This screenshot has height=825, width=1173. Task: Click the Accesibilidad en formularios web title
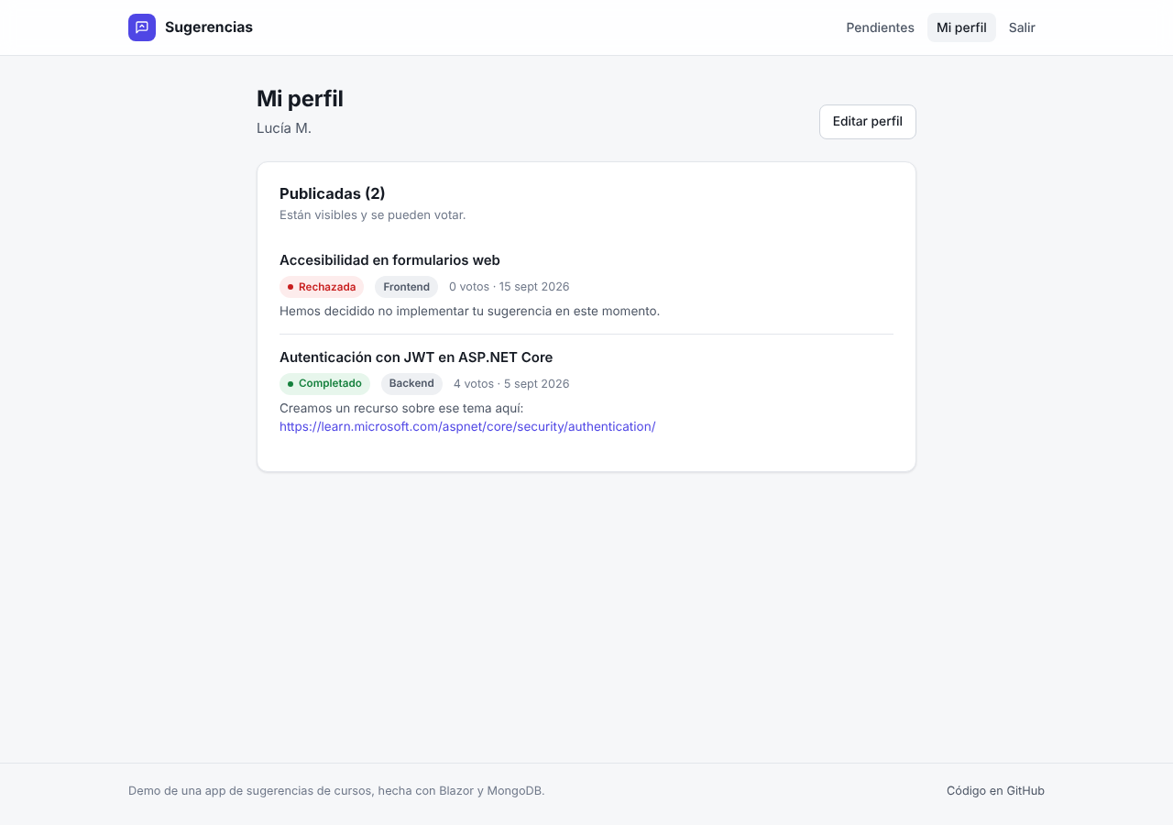coord(389,260)
